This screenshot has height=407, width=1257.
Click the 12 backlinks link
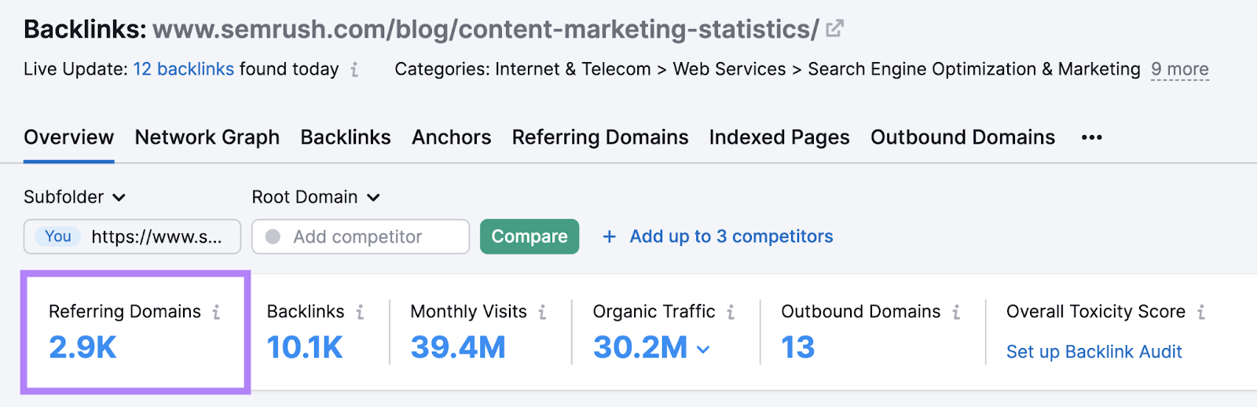point(183,69)
